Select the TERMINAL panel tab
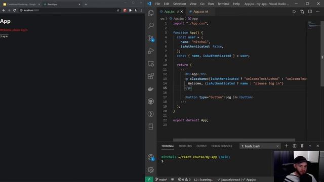 [x=168, y=146]
